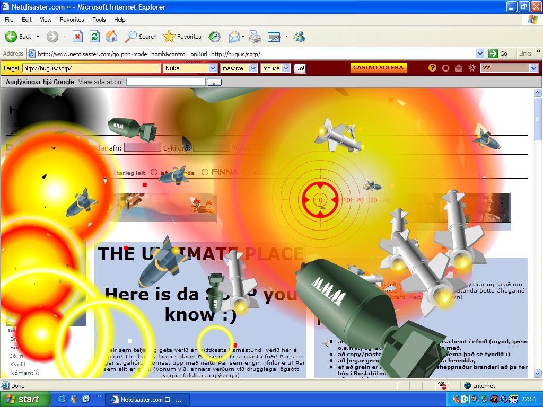Expand the Links toolbar chevron

(539, 51)
